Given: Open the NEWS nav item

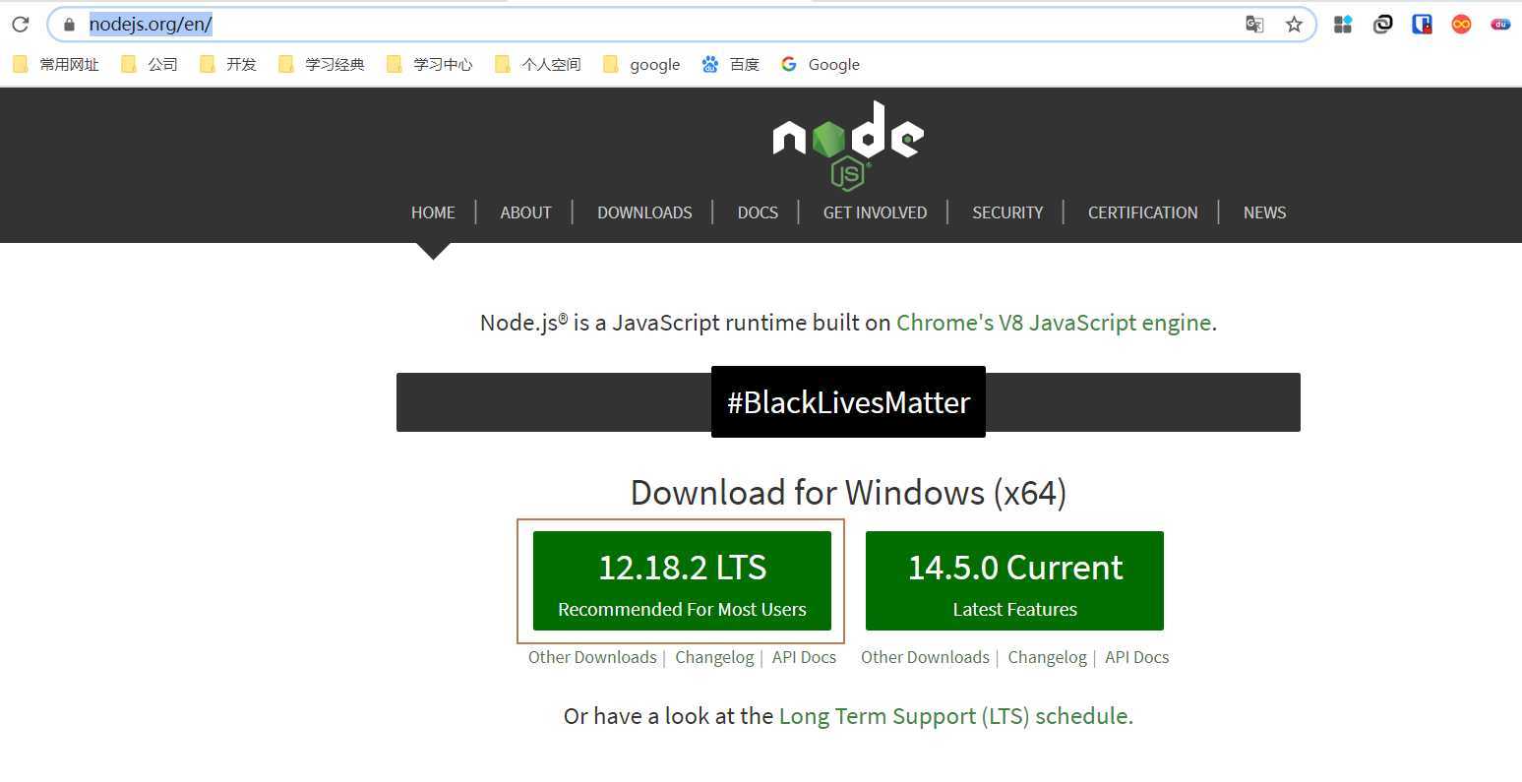Looking at the screenshot, I should click(1264, 212).
